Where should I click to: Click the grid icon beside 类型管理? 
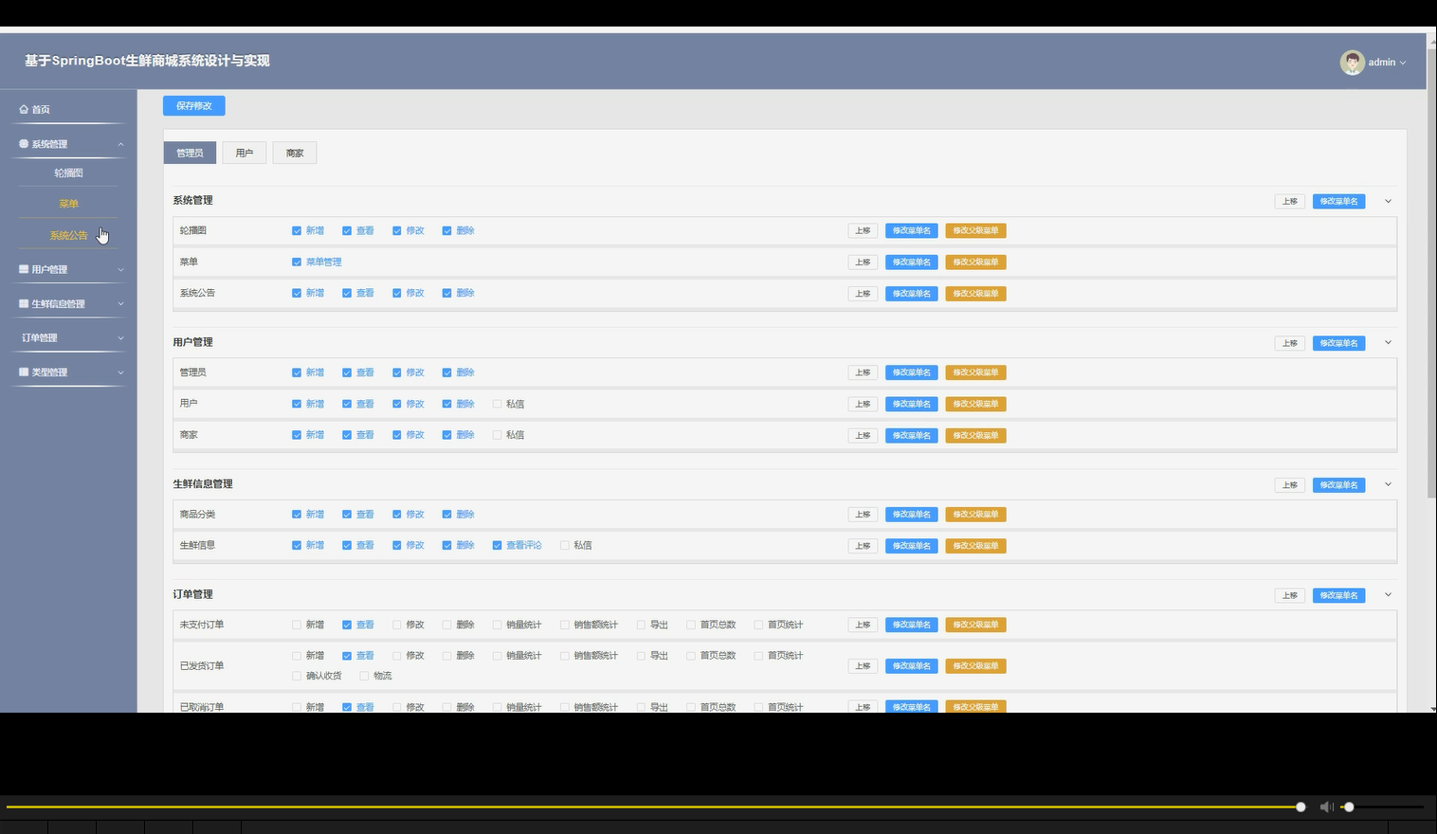24,372
